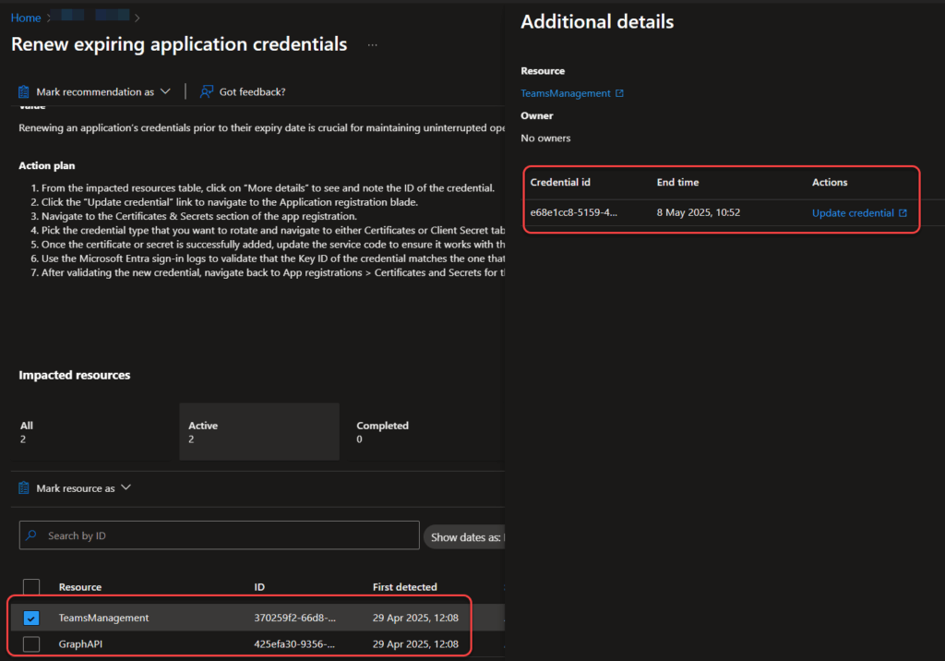Image resolution: width=945 pixels, height=661 pixels.
Task: Uncheck the TeamsManagement row checkbox
Action: [31, 618]
